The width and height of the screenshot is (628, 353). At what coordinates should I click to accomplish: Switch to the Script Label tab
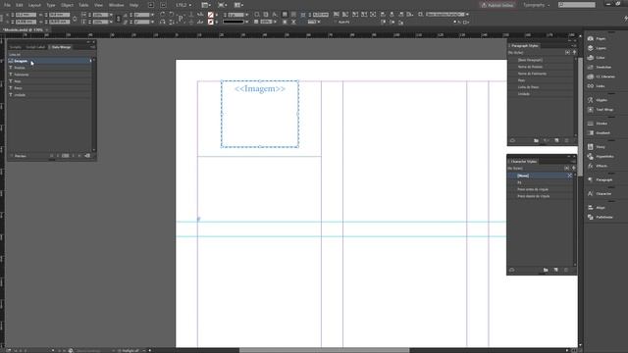(35, 47)
